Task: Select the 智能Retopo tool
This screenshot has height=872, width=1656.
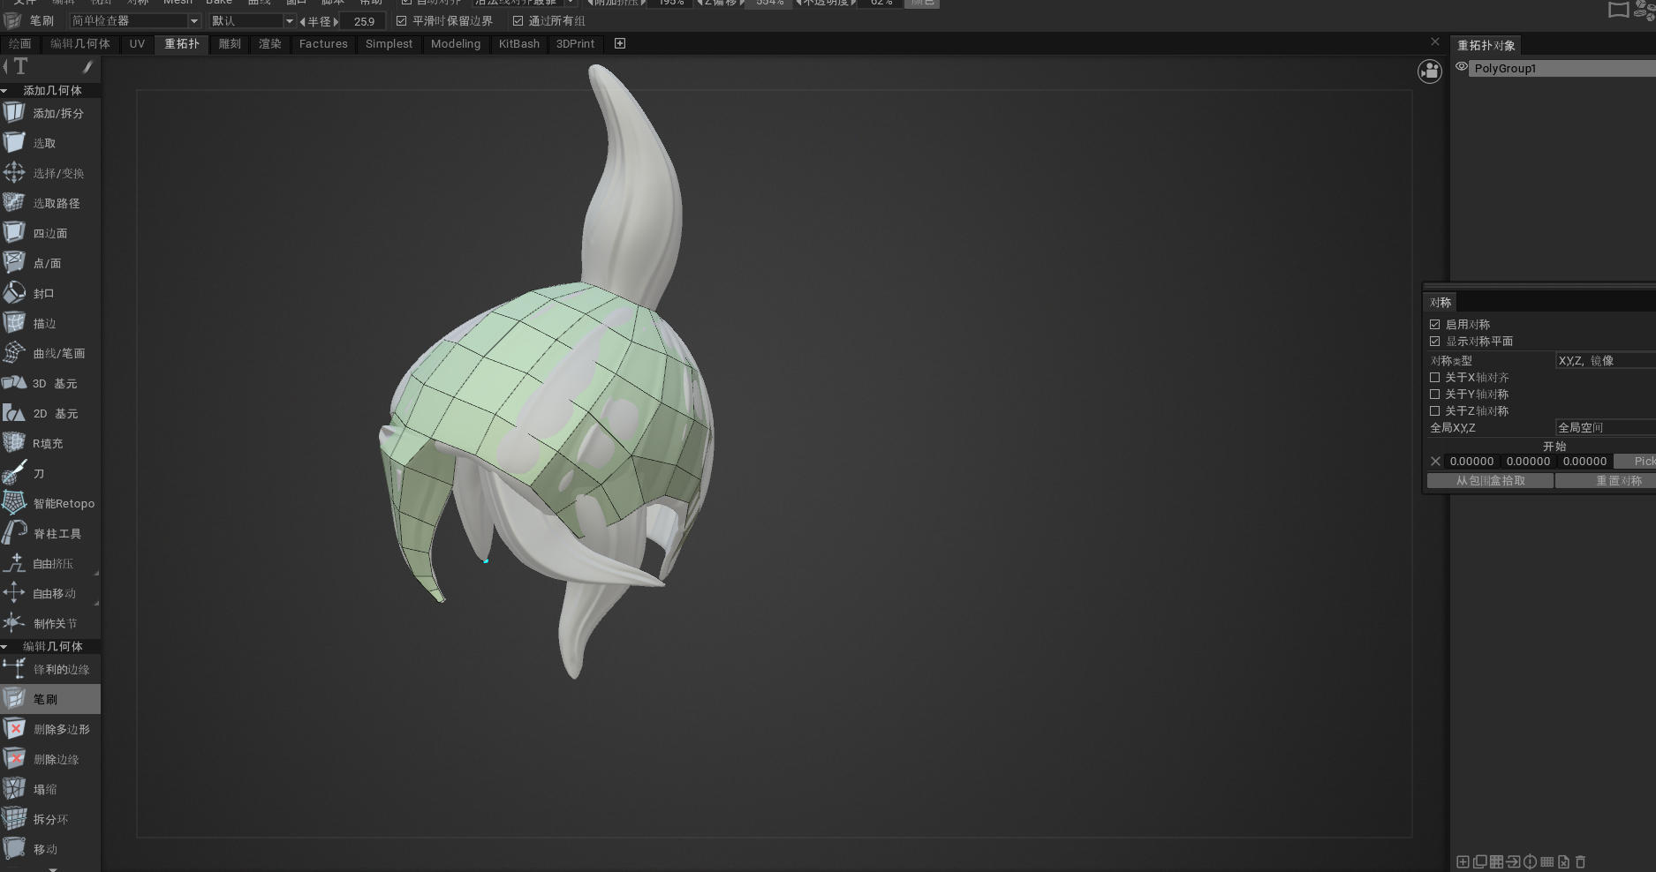Action: (x=49, y=503)
